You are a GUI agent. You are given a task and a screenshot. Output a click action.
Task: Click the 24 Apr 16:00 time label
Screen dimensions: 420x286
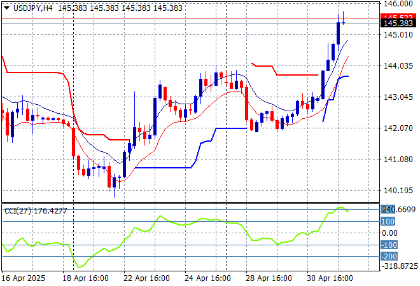coord(207,278)
